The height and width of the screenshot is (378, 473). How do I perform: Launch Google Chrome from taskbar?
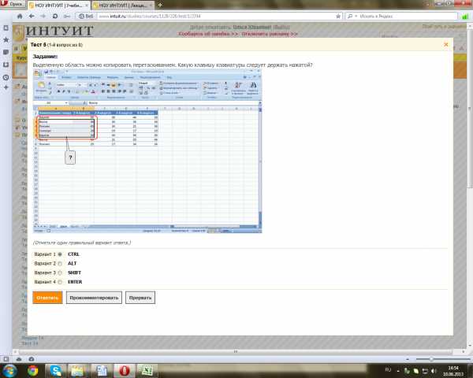click(32, 371)
